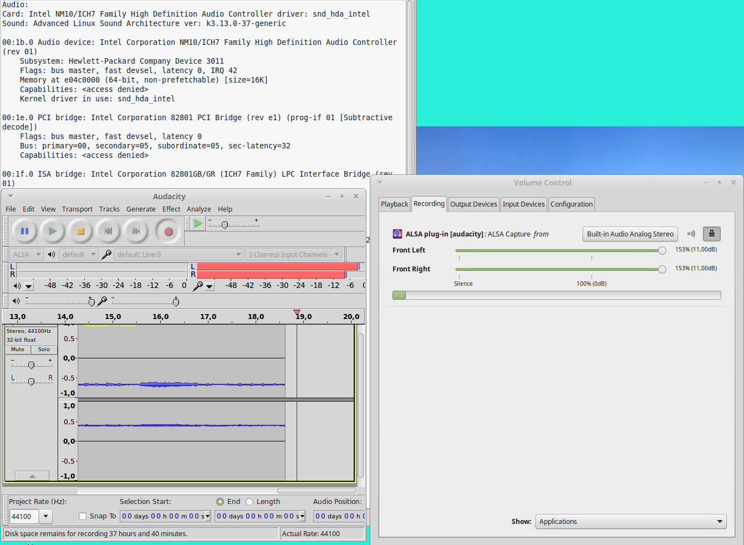Click the Pause button in Audacity
Viewport: 744px width, 545px height.
[24, 232]
